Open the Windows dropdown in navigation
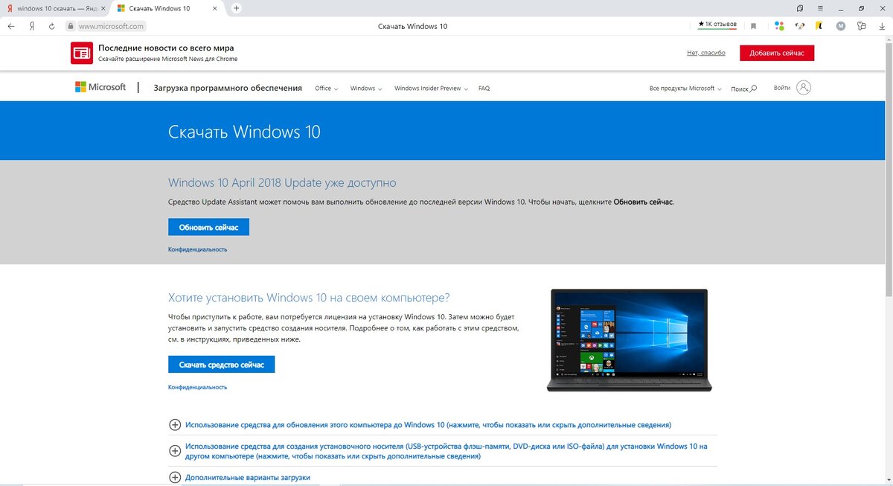 tap(366, 88)
